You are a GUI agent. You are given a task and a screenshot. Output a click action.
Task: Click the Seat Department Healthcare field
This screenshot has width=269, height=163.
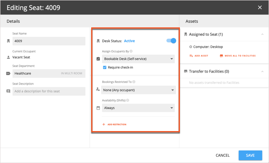pos(49,73)
